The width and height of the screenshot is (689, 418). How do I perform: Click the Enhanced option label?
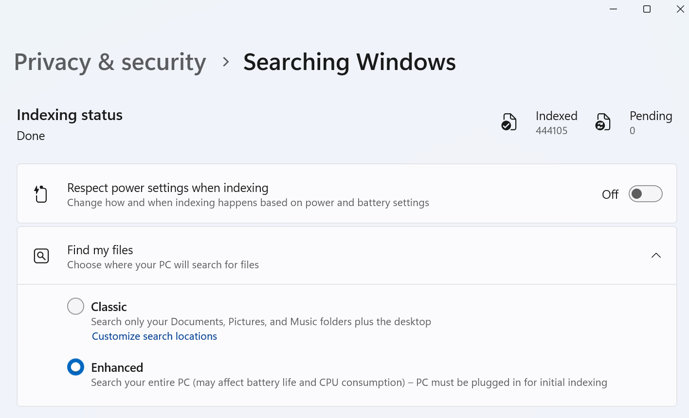[117, 367]
